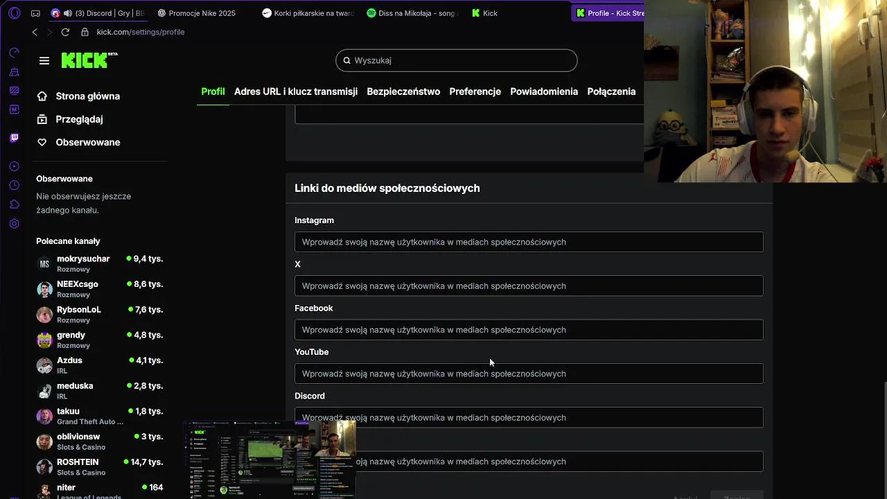Image resolution: width=887 pixels, height=499 pixels.
Task: Open the striped panel icon in Opera sidebar
Action: tap(15, 91)
